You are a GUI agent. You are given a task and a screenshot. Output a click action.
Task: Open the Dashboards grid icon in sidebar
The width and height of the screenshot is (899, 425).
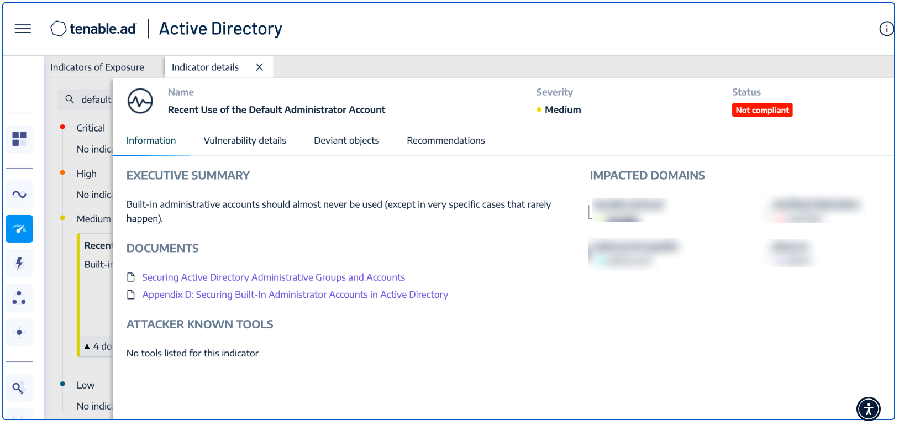[x=19, y=139]
